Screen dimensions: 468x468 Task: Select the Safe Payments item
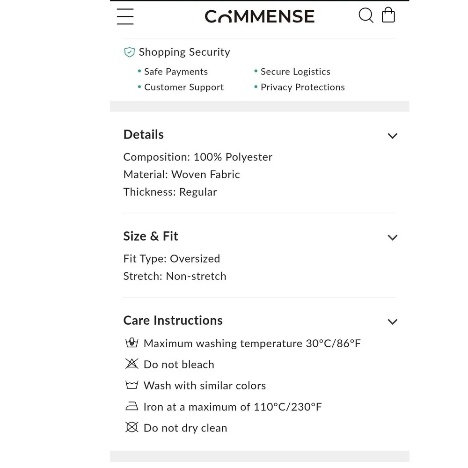pyautogui.click(x=175, y=72)
